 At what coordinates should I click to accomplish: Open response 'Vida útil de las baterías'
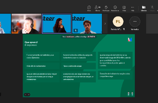[42, 66]
